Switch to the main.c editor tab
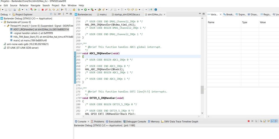This screenshot has width=279, height=139. pyautogui.click(x=103, y=14)
